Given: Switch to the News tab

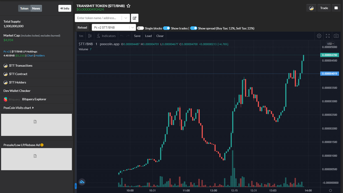Looking at the screenshot, I should point(36,8).
